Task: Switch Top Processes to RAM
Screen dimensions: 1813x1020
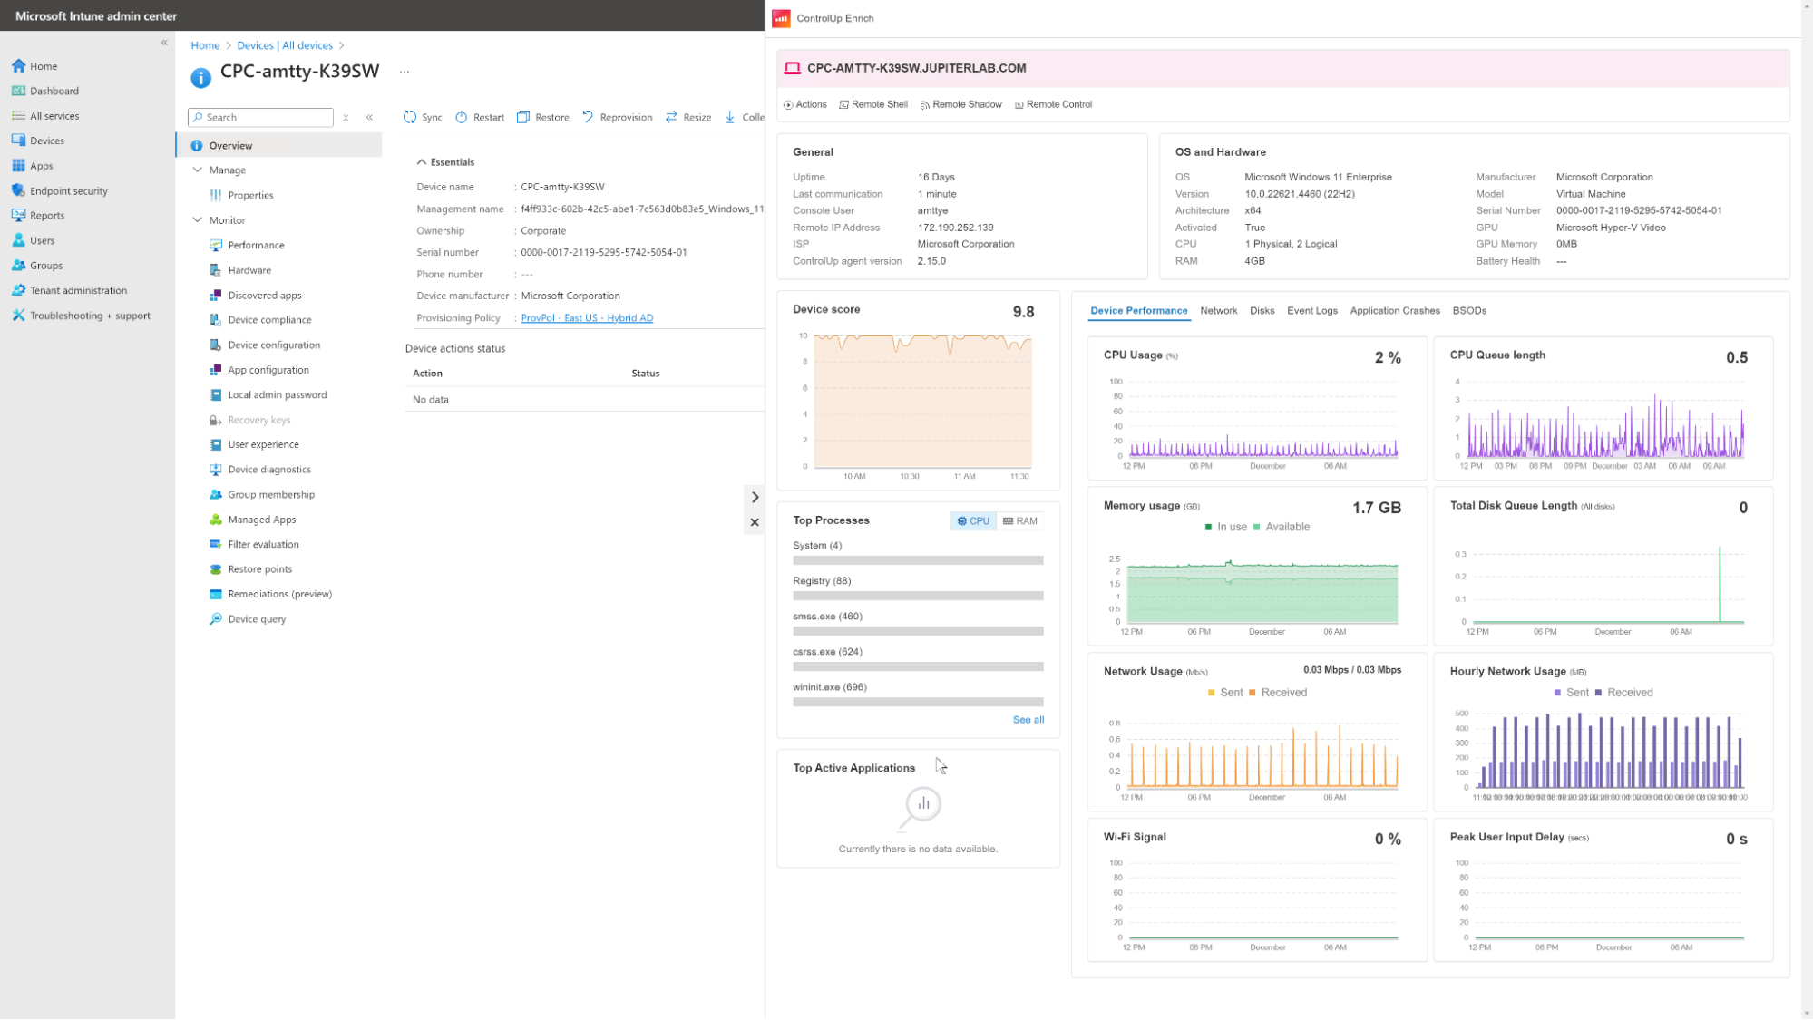Action: click(1020, 521)
